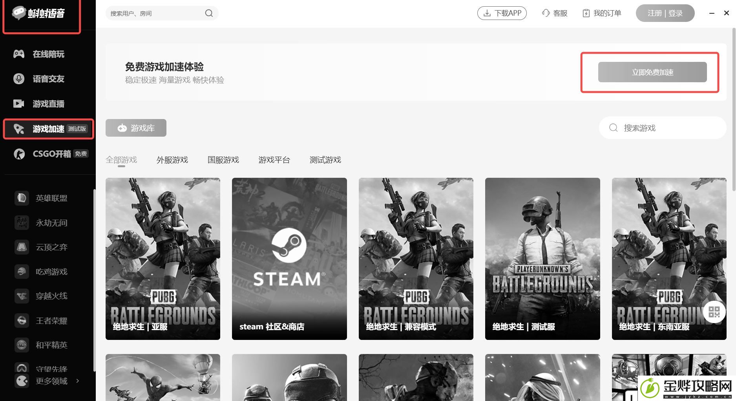
Task: Click 和平精英 in the sidebar list
Action: click(x=51, y=345)
